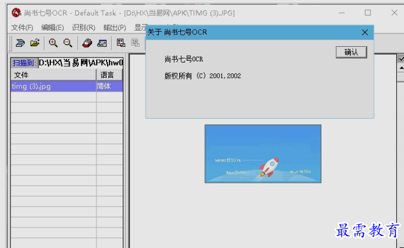Open the 识别(R) menu
This screenshot has height=248, width=404.
point(84,27)
